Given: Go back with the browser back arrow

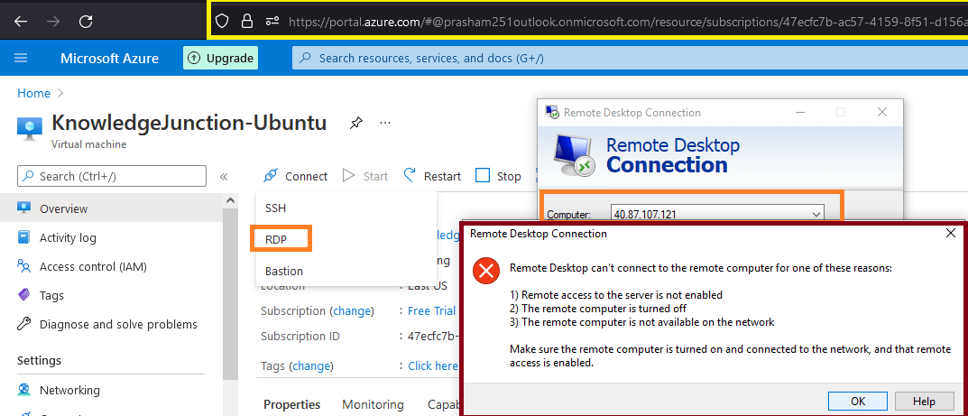Looking at the screenshot, I should [21, 22].
